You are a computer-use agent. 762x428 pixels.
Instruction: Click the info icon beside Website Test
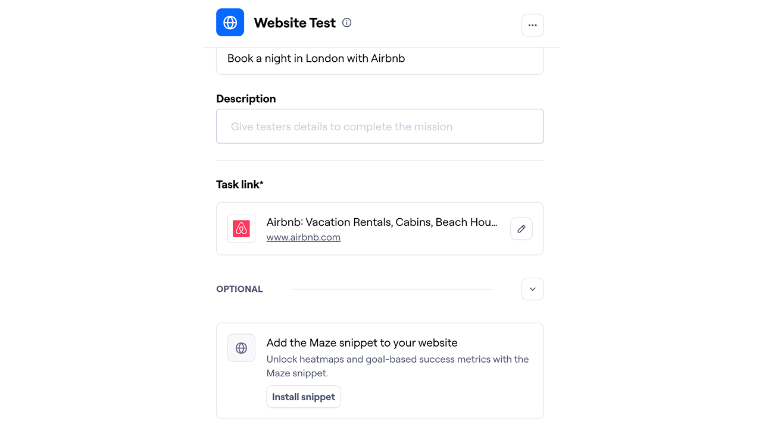click(347, 23)
